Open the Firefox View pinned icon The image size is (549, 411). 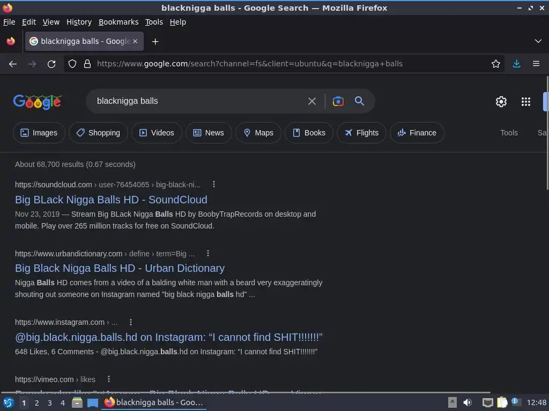point(11,41)
